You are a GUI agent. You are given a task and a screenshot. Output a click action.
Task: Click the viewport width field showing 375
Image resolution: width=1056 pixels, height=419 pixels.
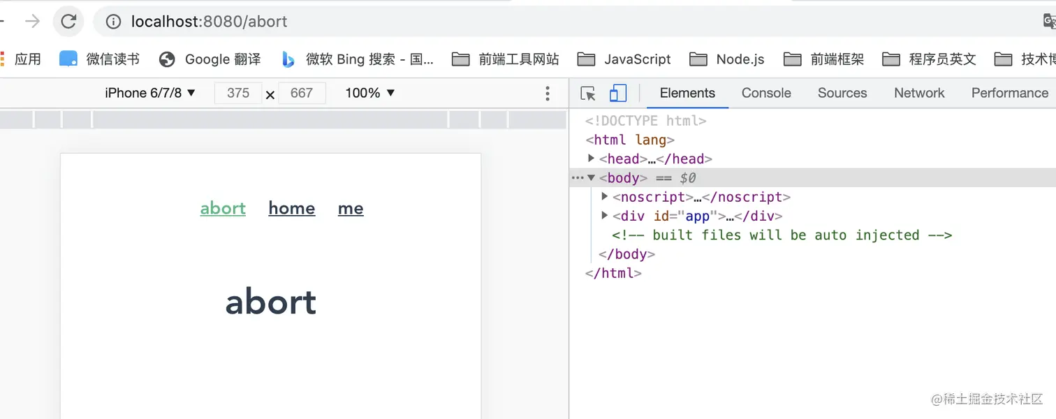(x=238, y=93)
